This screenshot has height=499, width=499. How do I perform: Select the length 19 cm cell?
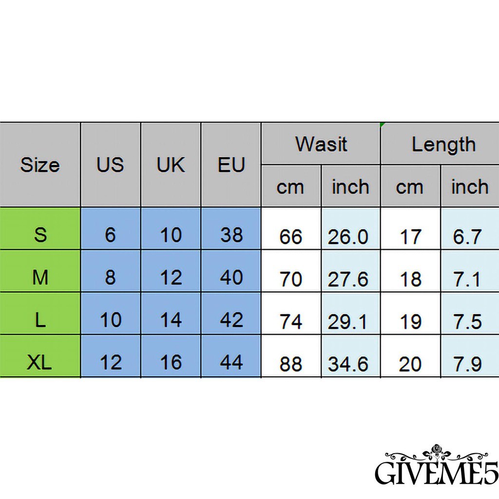click(410, 322)
